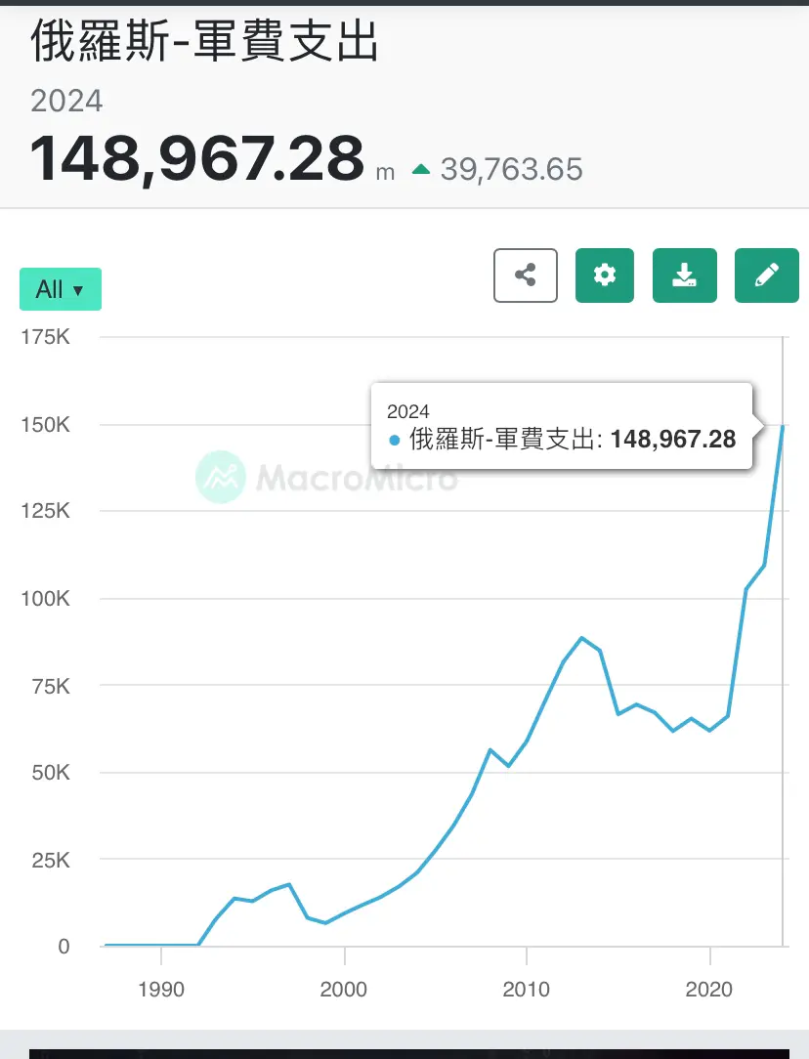Click the 39,763.65 change value
Viewport: 809px width, 1059px height.
(511, 170)
